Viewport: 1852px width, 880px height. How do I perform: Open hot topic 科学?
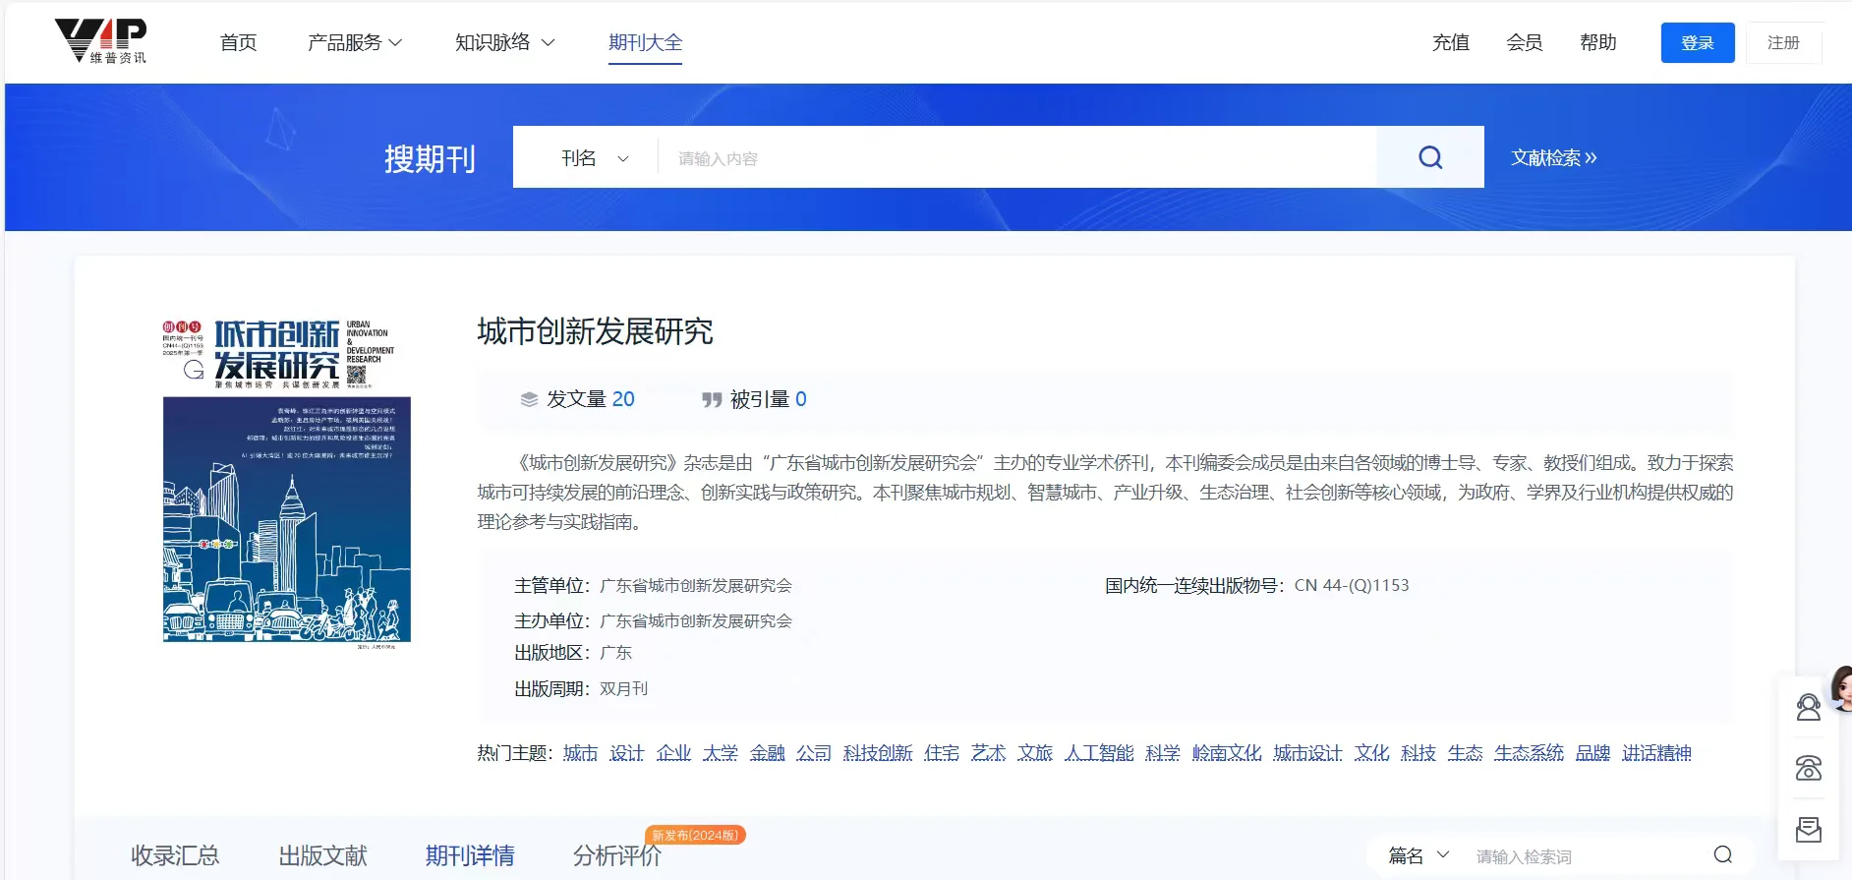(x=1163, y=753)
